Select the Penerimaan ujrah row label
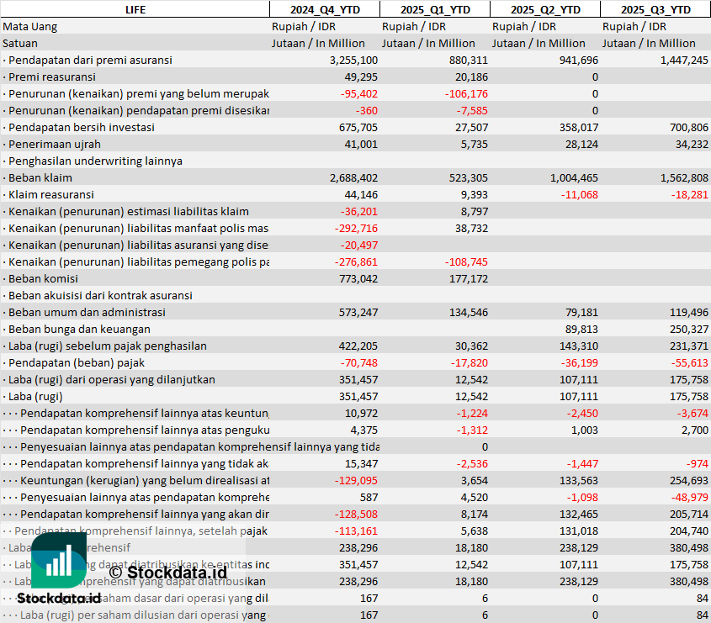711x623 pixels. (55, 144)
